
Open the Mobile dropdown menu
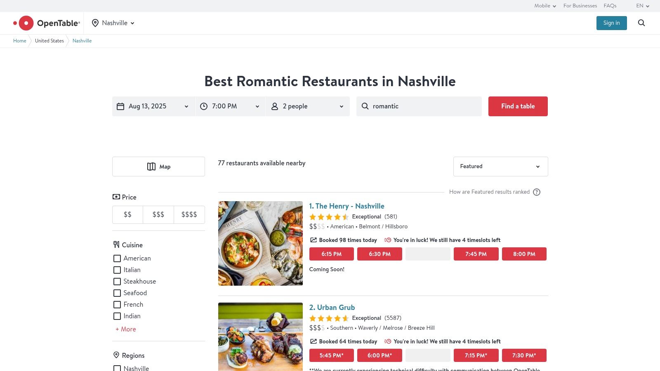pos(545,6)
